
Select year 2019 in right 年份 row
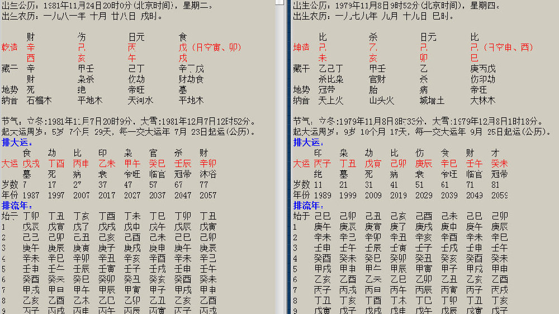[399, 196]
